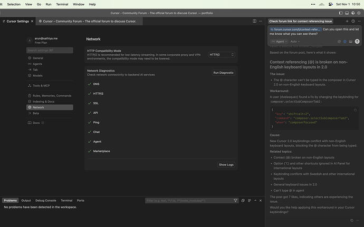Click the collapse all icon in Problems panel
The image size is (364, 227).
tap(243, 201)
